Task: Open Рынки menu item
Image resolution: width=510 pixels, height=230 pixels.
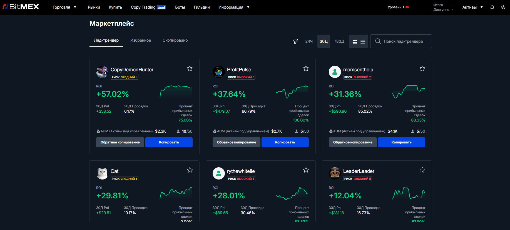Action: [x=94, y=7]
